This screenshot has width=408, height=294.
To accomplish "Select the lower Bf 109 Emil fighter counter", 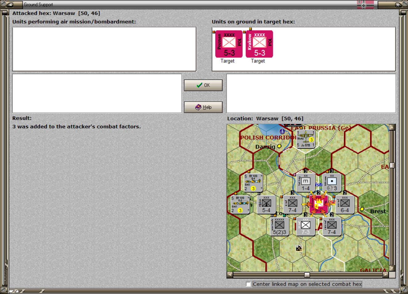I will coord(240,205).
